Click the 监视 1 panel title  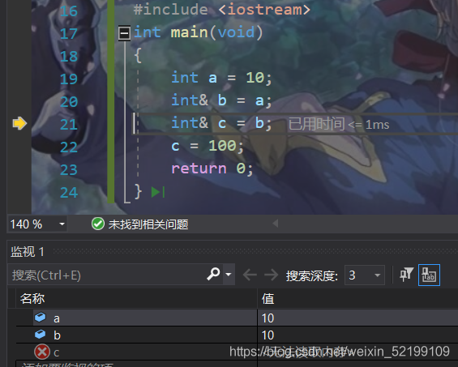[x=28, y=251]
